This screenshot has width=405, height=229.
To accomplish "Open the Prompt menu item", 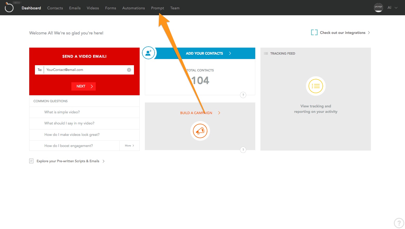I will point(157,8).
